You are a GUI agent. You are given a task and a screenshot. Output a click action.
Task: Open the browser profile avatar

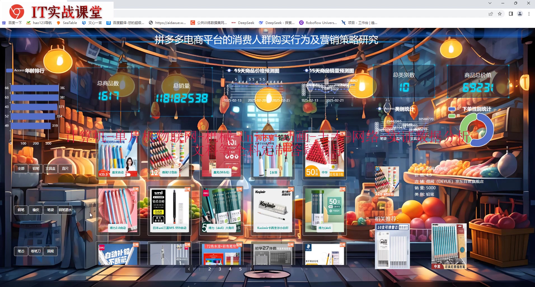coord(520,14)
